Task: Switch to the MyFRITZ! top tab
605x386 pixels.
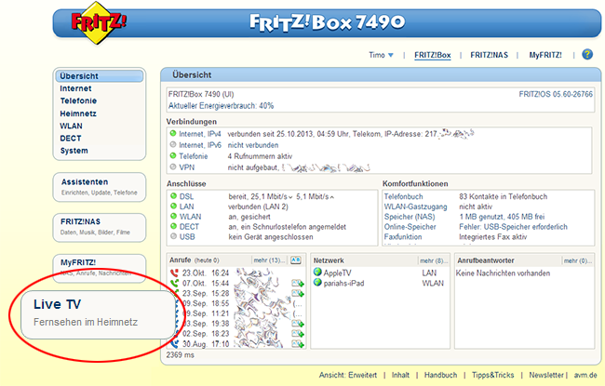Action: point(545,55)
